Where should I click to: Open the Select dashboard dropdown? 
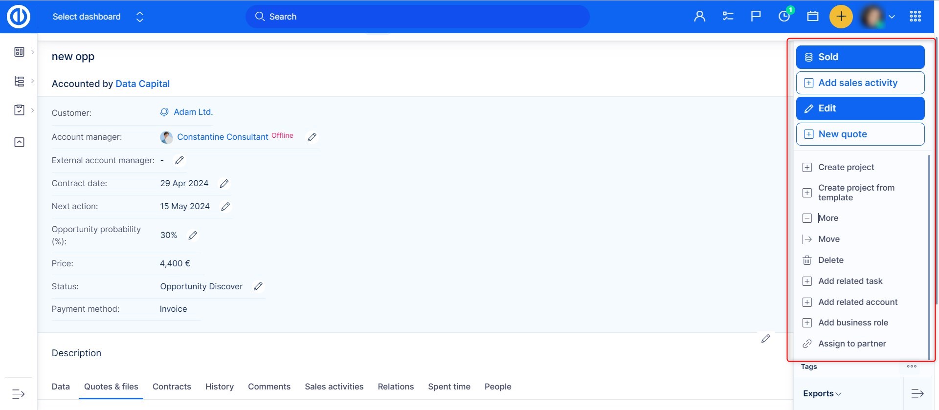coord(98,17)
